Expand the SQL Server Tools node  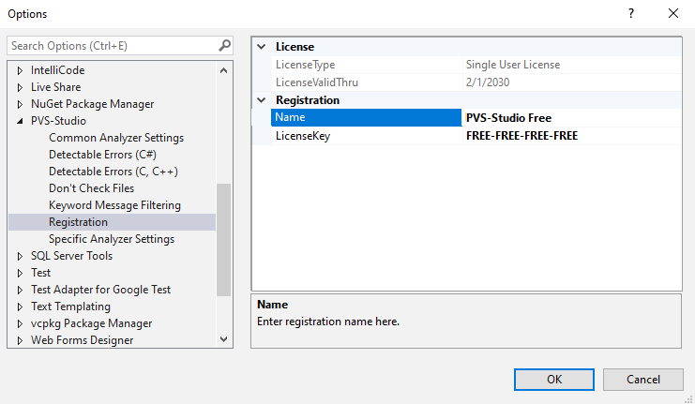tap(20, 256)
